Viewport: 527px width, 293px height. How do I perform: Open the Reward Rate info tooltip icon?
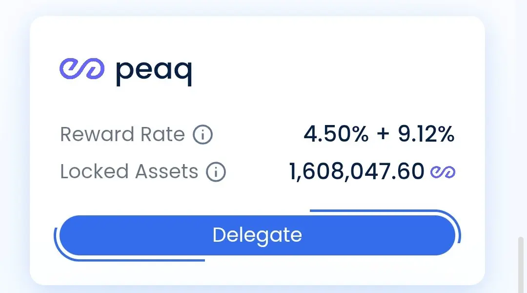click(x=203, y=135)
